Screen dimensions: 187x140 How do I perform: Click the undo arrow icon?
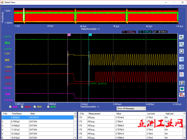(181, 59)
